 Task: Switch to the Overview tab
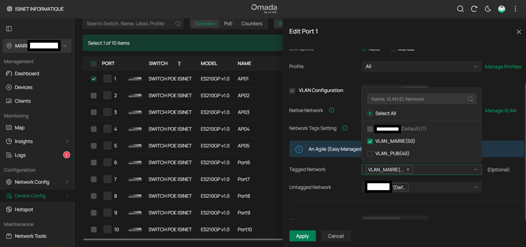pyautogui.click(x=204, y=24)
